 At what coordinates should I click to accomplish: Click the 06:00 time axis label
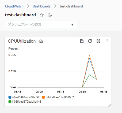(39, 92)
